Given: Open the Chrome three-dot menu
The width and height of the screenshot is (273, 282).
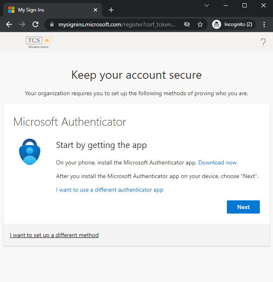Looking at the screenshot, I should pyautogui.click(x=264, y=24).
